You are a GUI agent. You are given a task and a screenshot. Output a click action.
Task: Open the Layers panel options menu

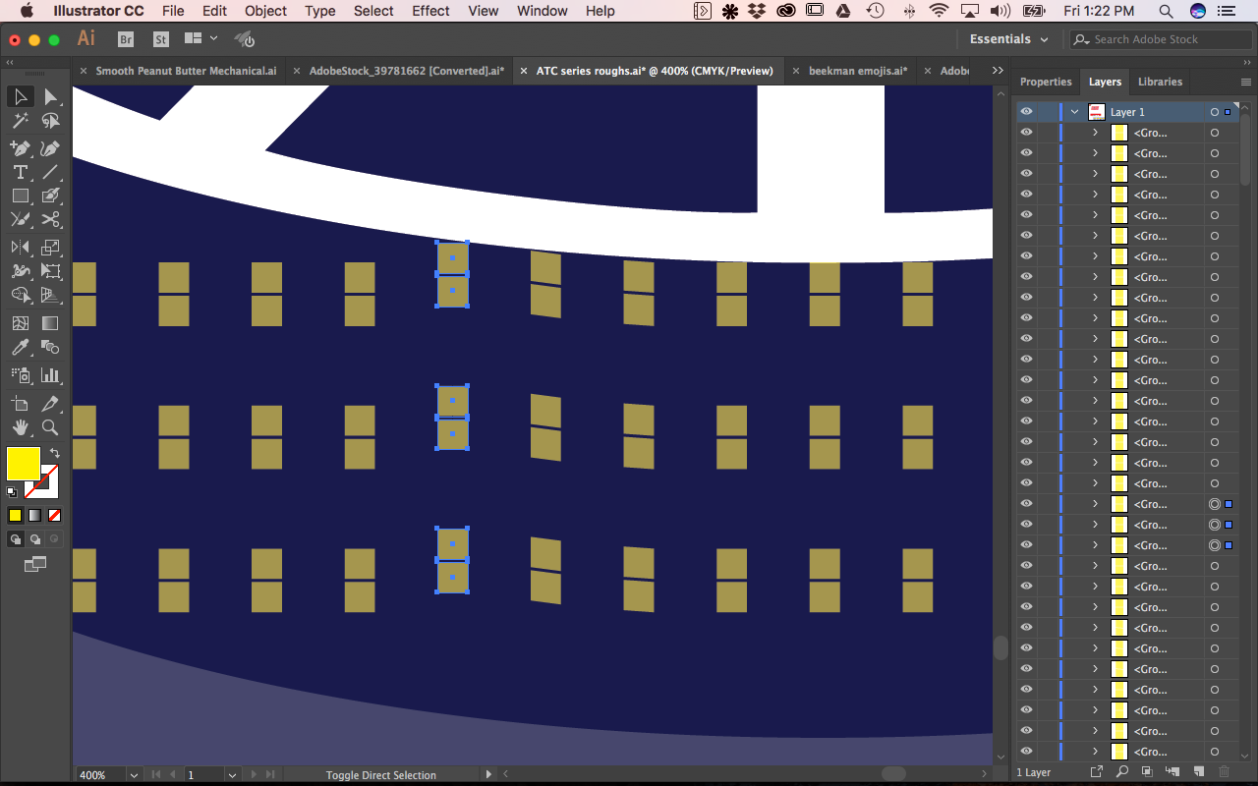[1246, 83]
